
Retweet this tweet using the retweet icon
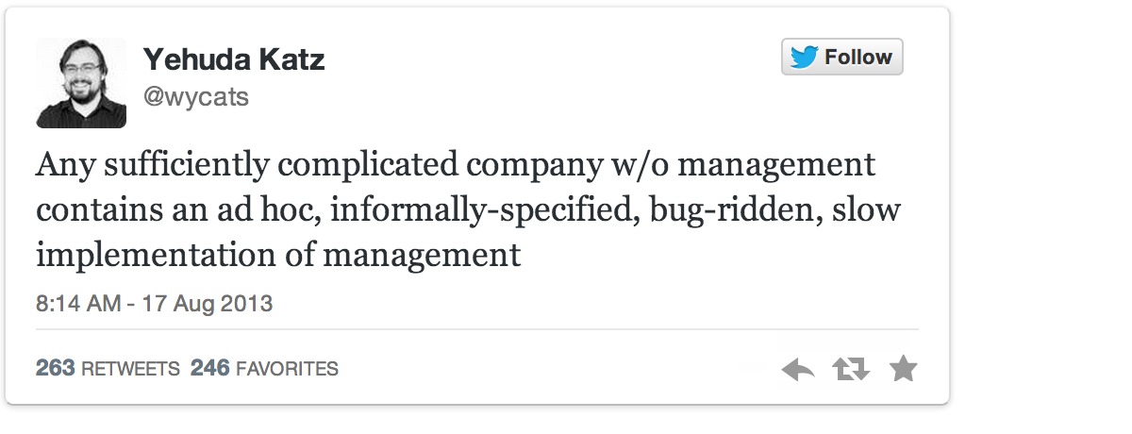tap(851, 369)
